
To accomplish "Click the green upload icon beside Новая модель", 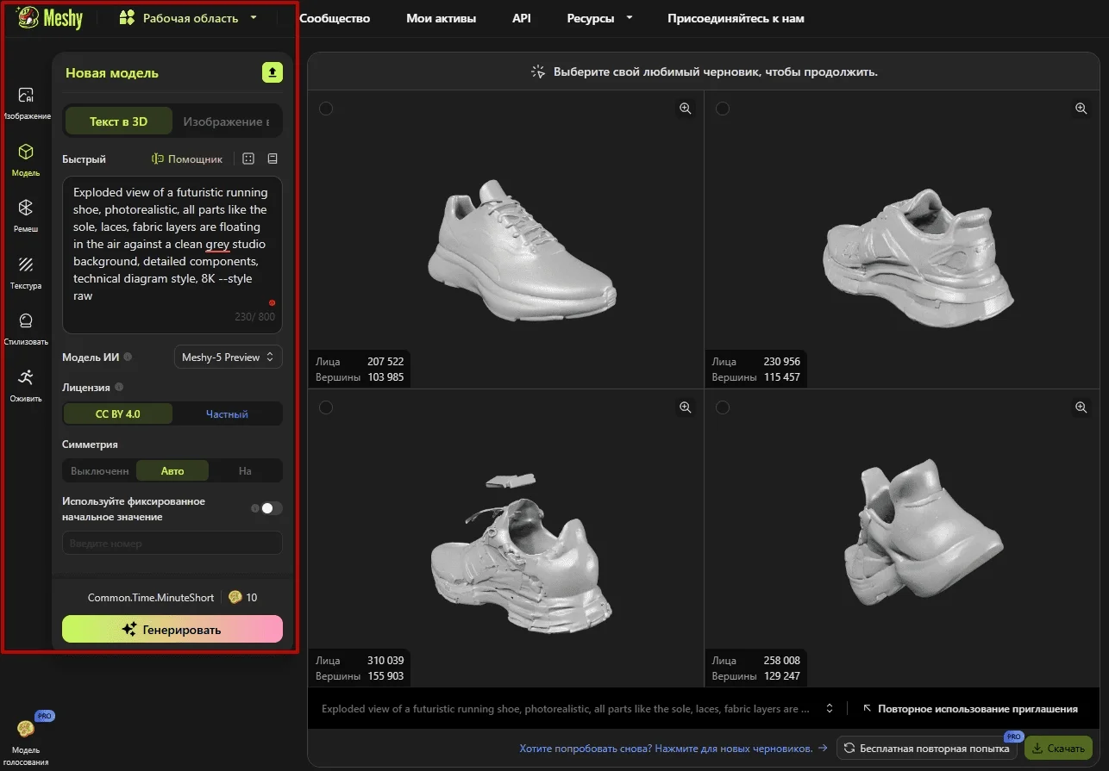I will pyautogui.click(x=272, y=73).
